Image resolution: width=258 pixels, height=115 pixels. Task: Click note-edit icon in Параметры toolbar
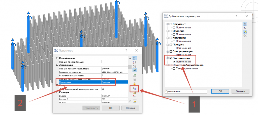click(x=135, y=93)
